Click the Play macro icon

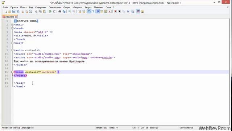(124, 11)
